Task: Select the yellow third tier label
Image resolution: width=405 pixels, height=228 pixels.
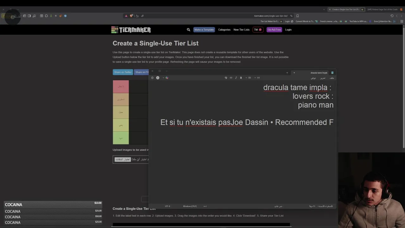Action: 121,112
